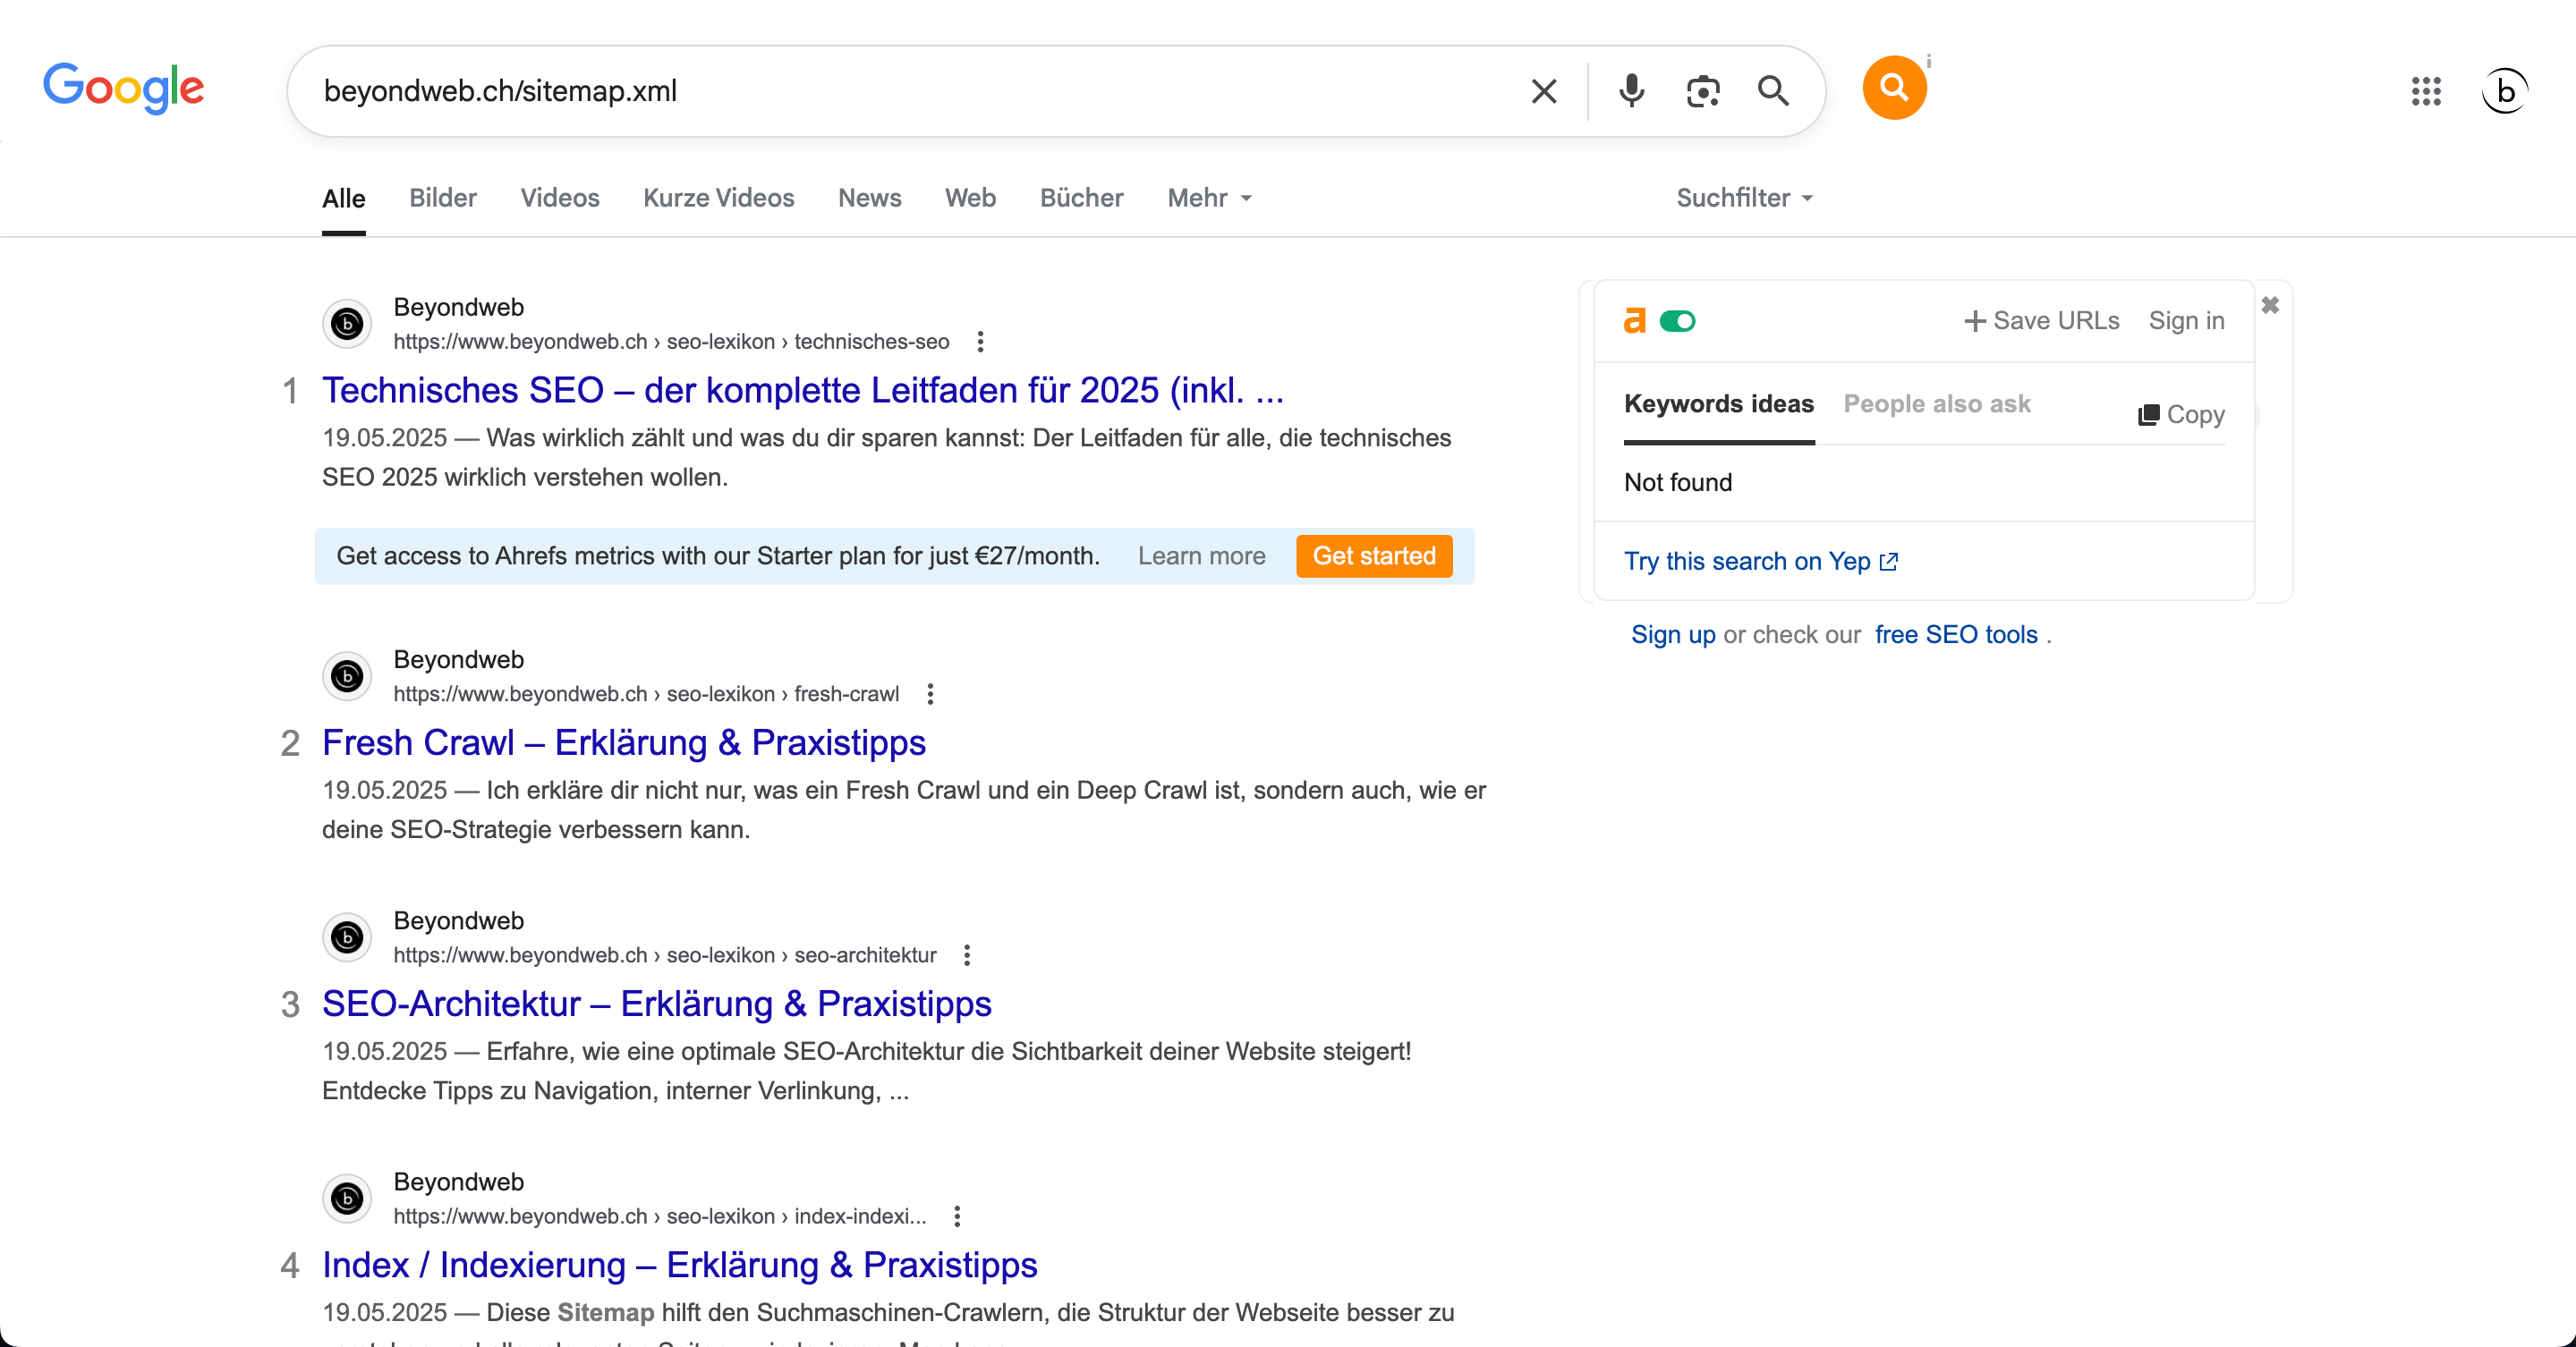Open Technisches SEO Leitfaden result link

[802, 390]
